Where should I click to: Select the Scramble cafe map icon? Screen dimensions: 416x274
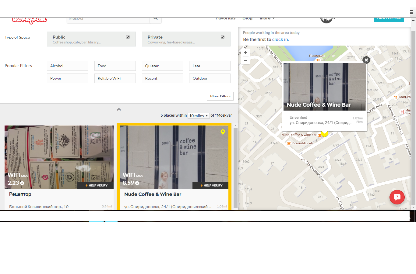[289, 143]
